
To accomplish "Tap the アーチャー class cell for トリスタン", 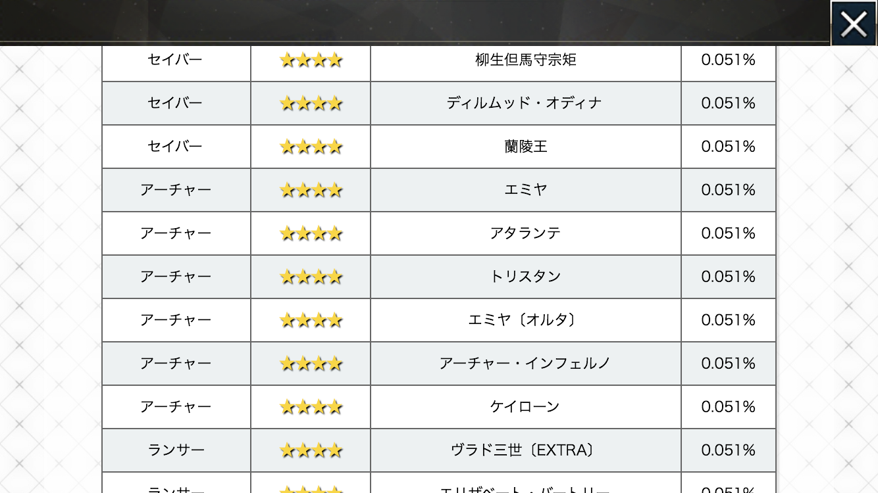I will 175,277.
